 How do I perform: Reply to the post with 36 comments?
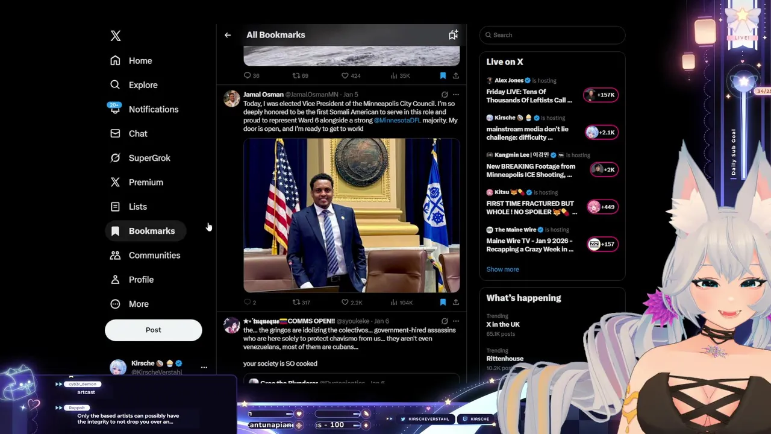251,75
